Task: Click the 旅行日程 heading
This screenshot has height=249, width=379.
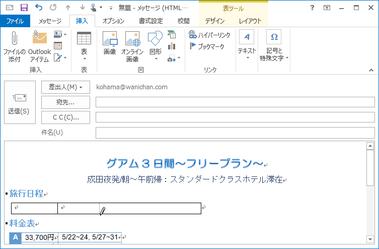Action: point(26,194)
